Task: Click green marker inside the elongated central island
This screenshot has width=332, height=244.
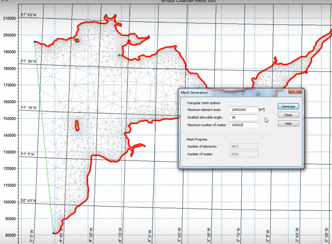Action: pos(77,125)
